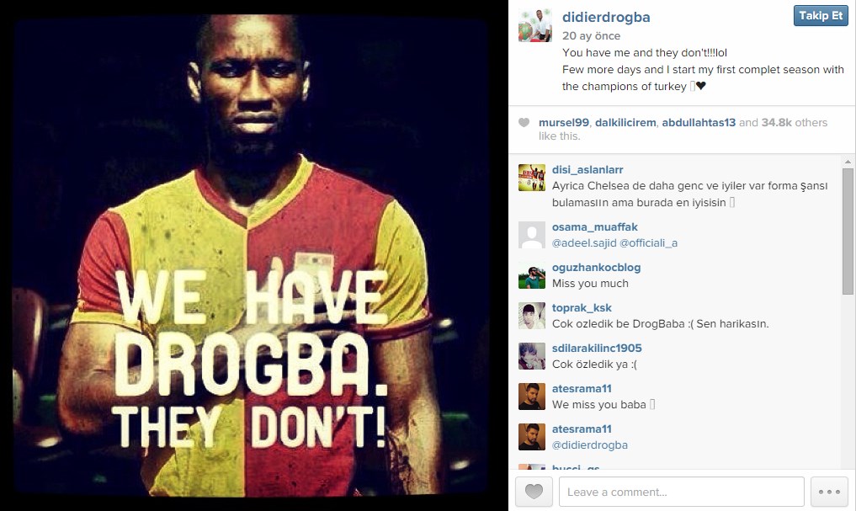
Task: Open didierdrogba profile picture
Action: click(x=535, y=25)
